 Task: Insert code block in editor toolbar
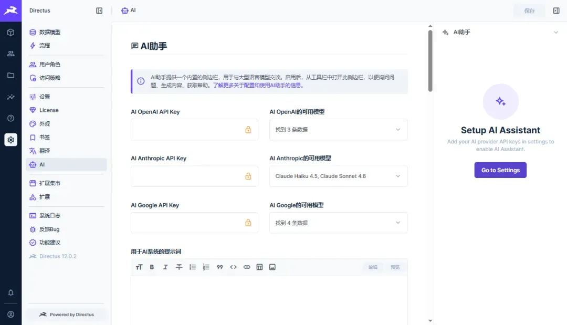click(x=233, y=267)
